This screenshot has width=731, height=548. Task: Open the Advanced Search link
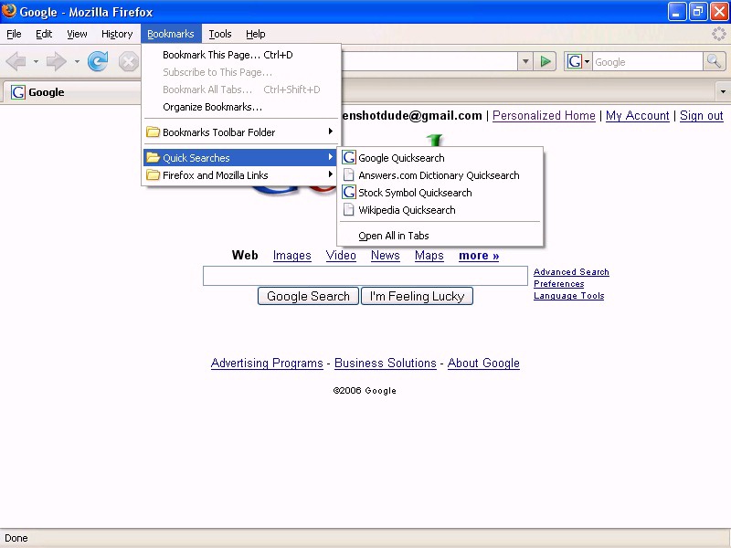[x=571, y=272]
